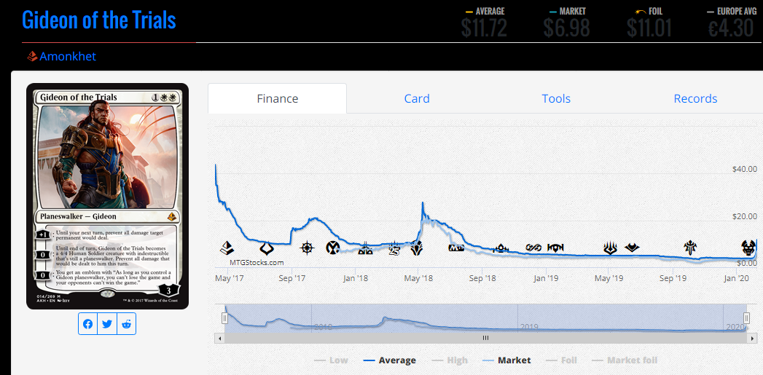Image resolution: width=763 pixels, height=375 pixels.
Task: Click the Gideon of the Trials card image
Action: pyautogui.click(x=108, y=196)
